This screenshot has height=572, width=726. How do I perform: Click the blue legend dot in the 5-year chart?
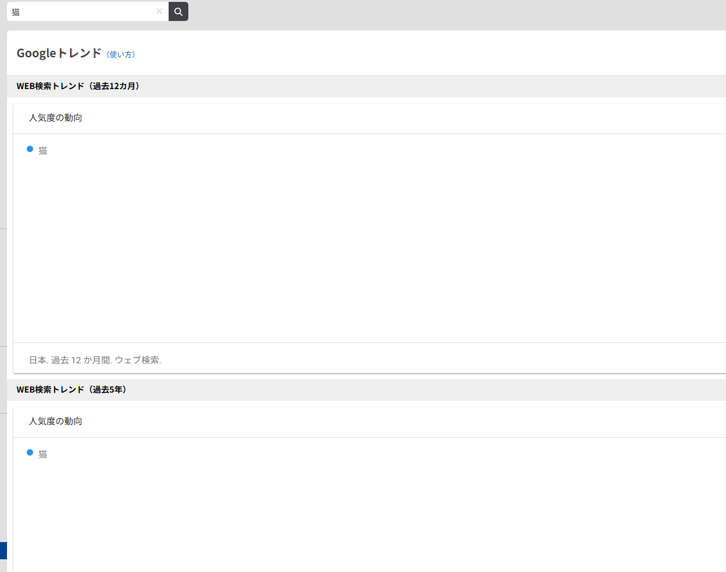click(30, 452)
